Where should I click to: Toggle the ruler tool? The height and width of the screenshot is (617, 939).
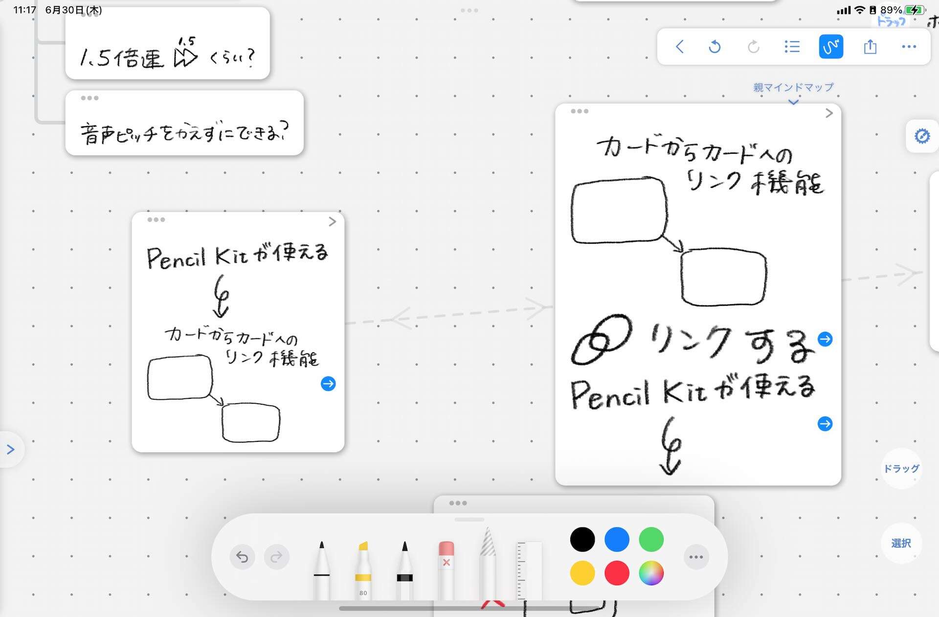point(529,570)
